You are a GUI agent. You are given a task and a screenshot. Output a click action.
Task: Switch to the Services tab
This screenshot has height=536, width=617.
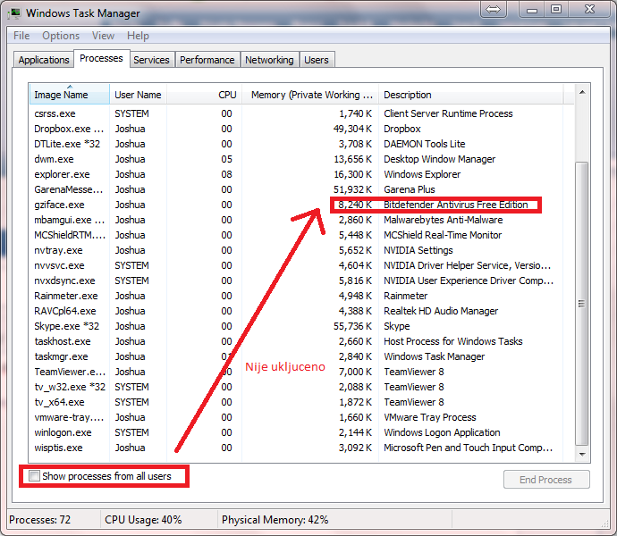(x=151, y=60)
